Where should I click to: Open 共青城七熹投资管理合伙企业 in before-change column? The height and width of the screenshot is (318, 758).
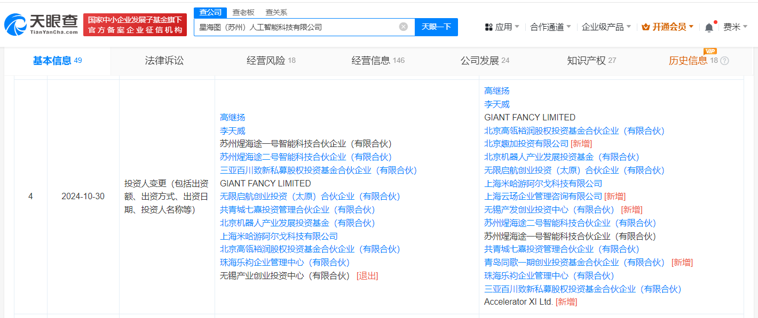pos(297,210)
